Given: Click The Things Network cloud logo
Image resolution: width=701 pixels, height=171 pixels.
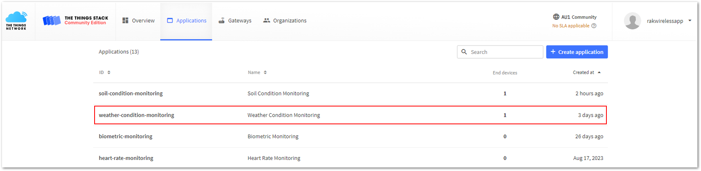Looking at the screenshot, I should [16, 21].
